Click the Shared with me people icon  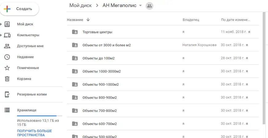tap(7, 46)
